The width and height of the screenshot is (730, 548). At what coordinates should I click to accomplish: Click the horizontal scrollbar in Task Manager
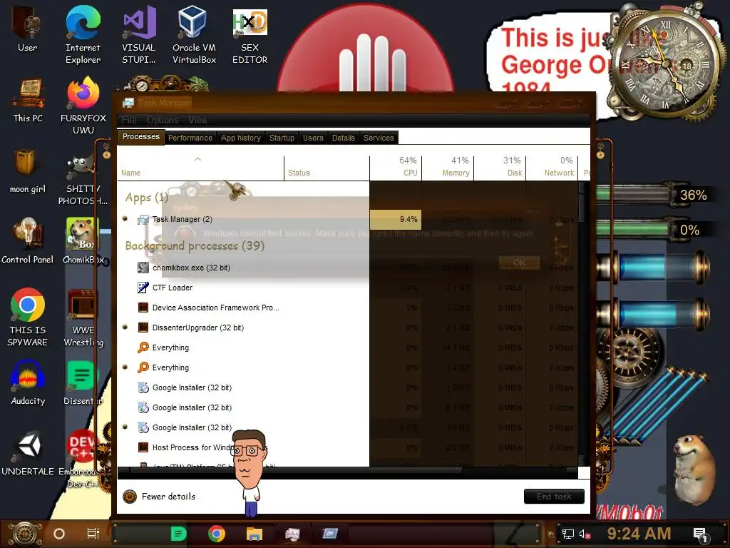(296, 471)
